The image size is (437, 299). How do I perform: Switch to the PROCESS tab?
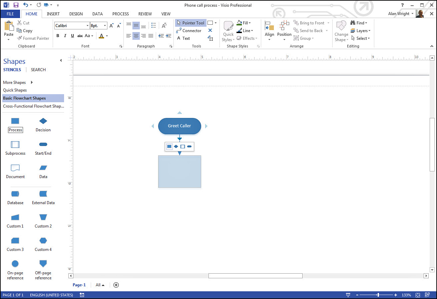pos(120,14)
